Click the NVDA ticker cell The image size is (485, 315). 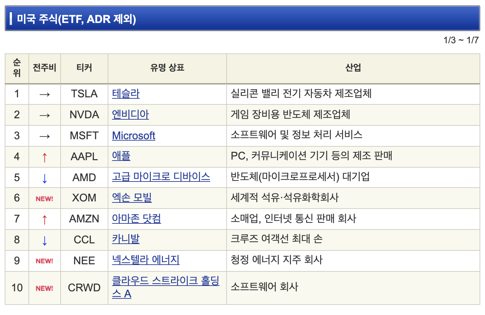(x=84, y=115)
